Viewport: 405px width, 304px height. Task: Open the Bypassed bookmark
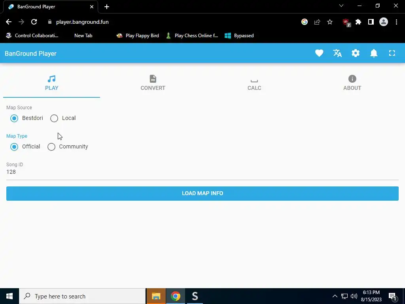(x=239, y=36)
